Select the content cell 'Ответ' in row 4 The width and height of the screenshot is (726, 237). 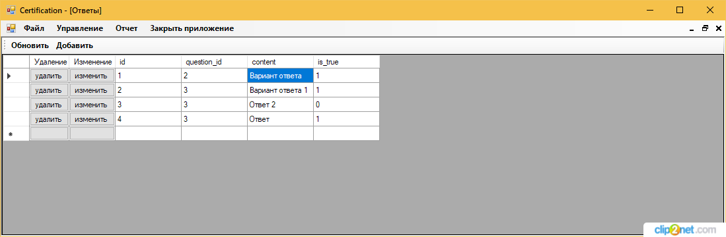[x=281, y=119]
